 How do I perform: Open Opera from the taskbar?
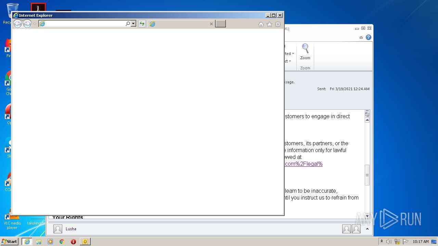[73, 242]
